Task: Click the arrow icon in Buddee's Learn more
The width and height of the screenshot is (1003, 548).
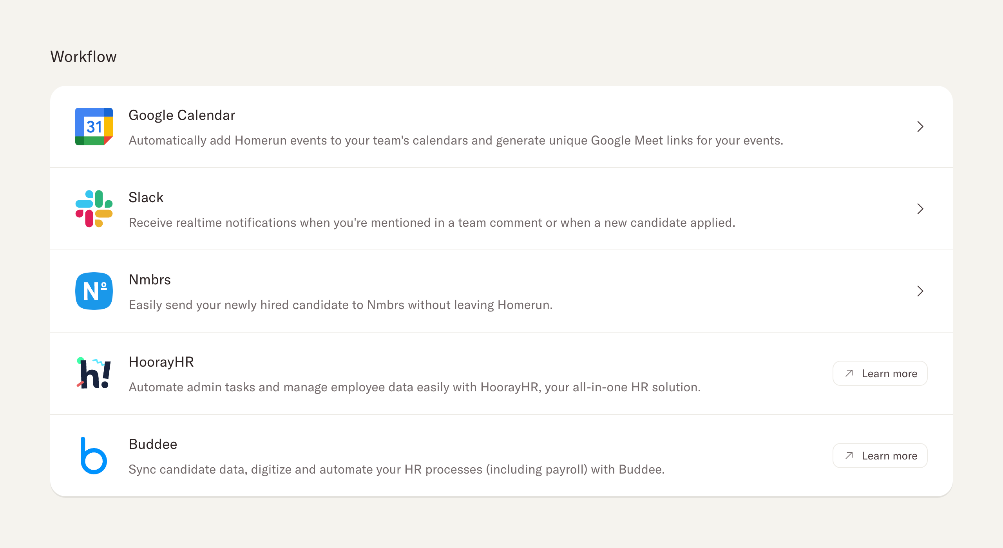Action: click(849, 456)
